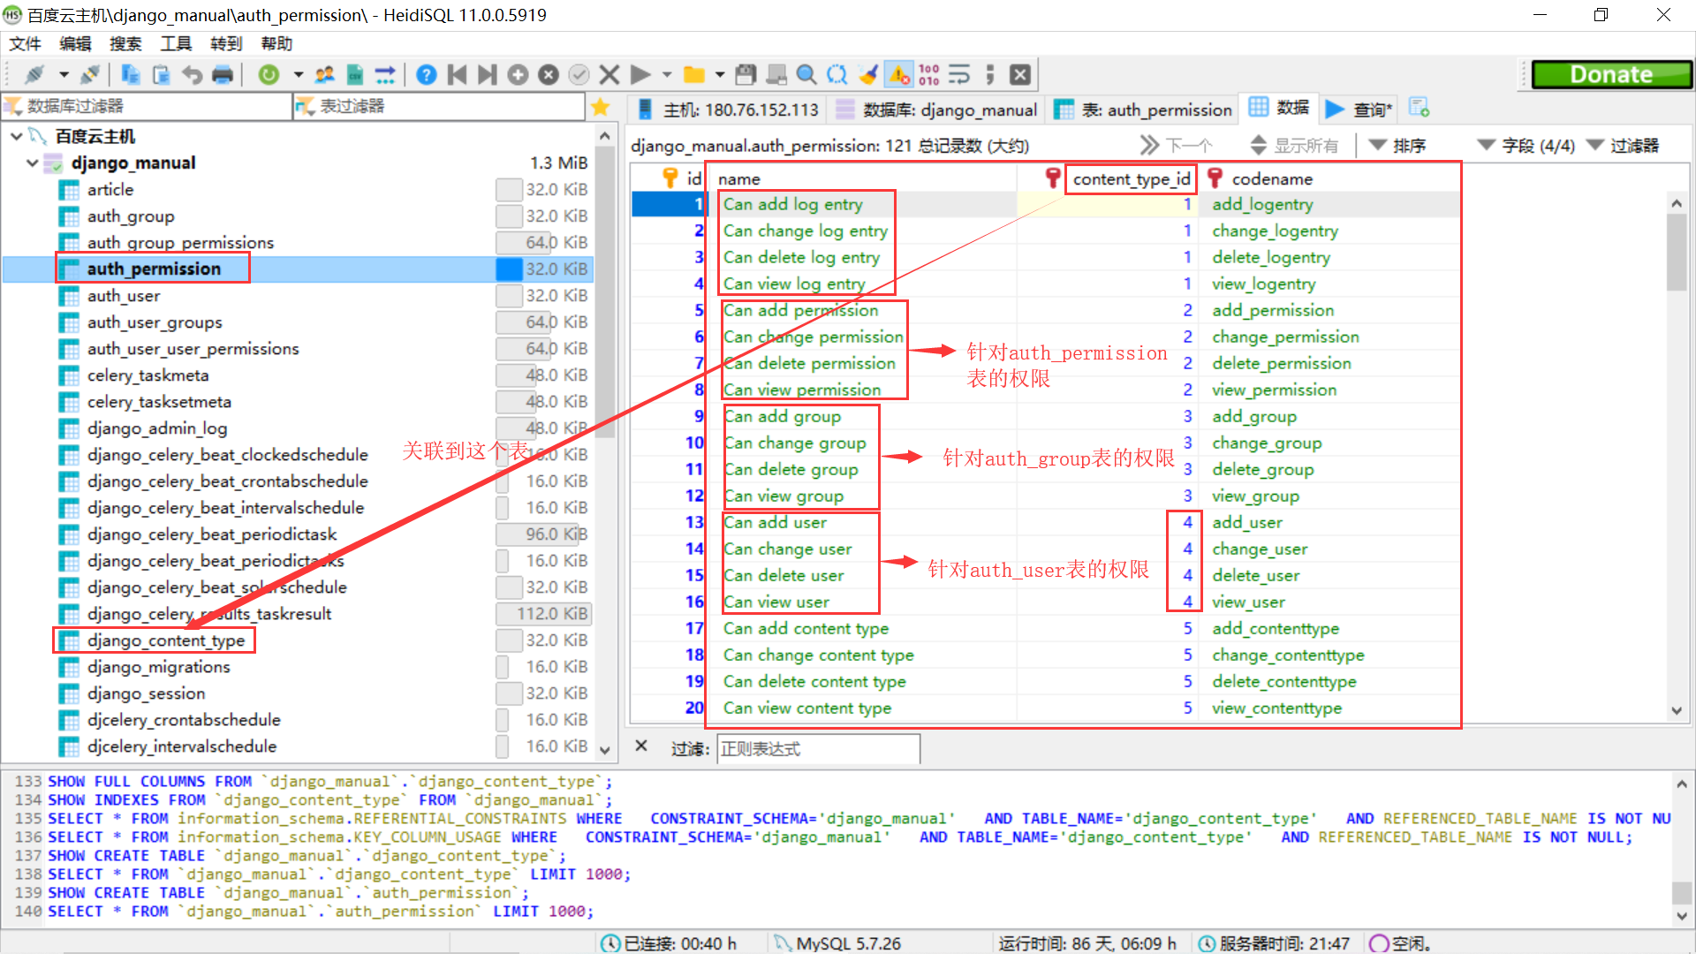The image size is (1696, 954).
Task: Select the auth_user table in tree
Action: point(124,296)
